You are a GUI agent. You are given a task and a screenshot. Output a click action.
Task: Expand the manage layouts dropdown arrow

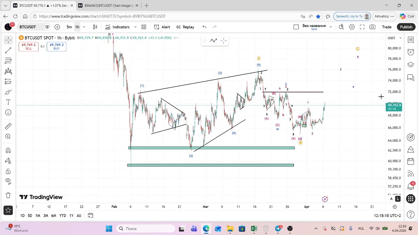click(x=330, y=27)
